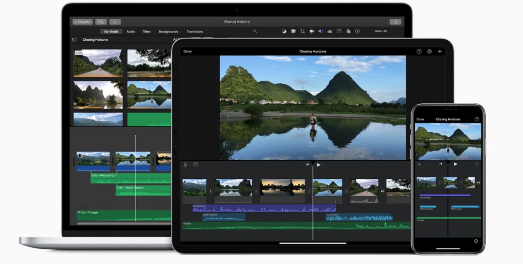Viewport: 523px width, 264px height.
Task: Tap the camera icon above the iPad timeline
Action: 195,163
